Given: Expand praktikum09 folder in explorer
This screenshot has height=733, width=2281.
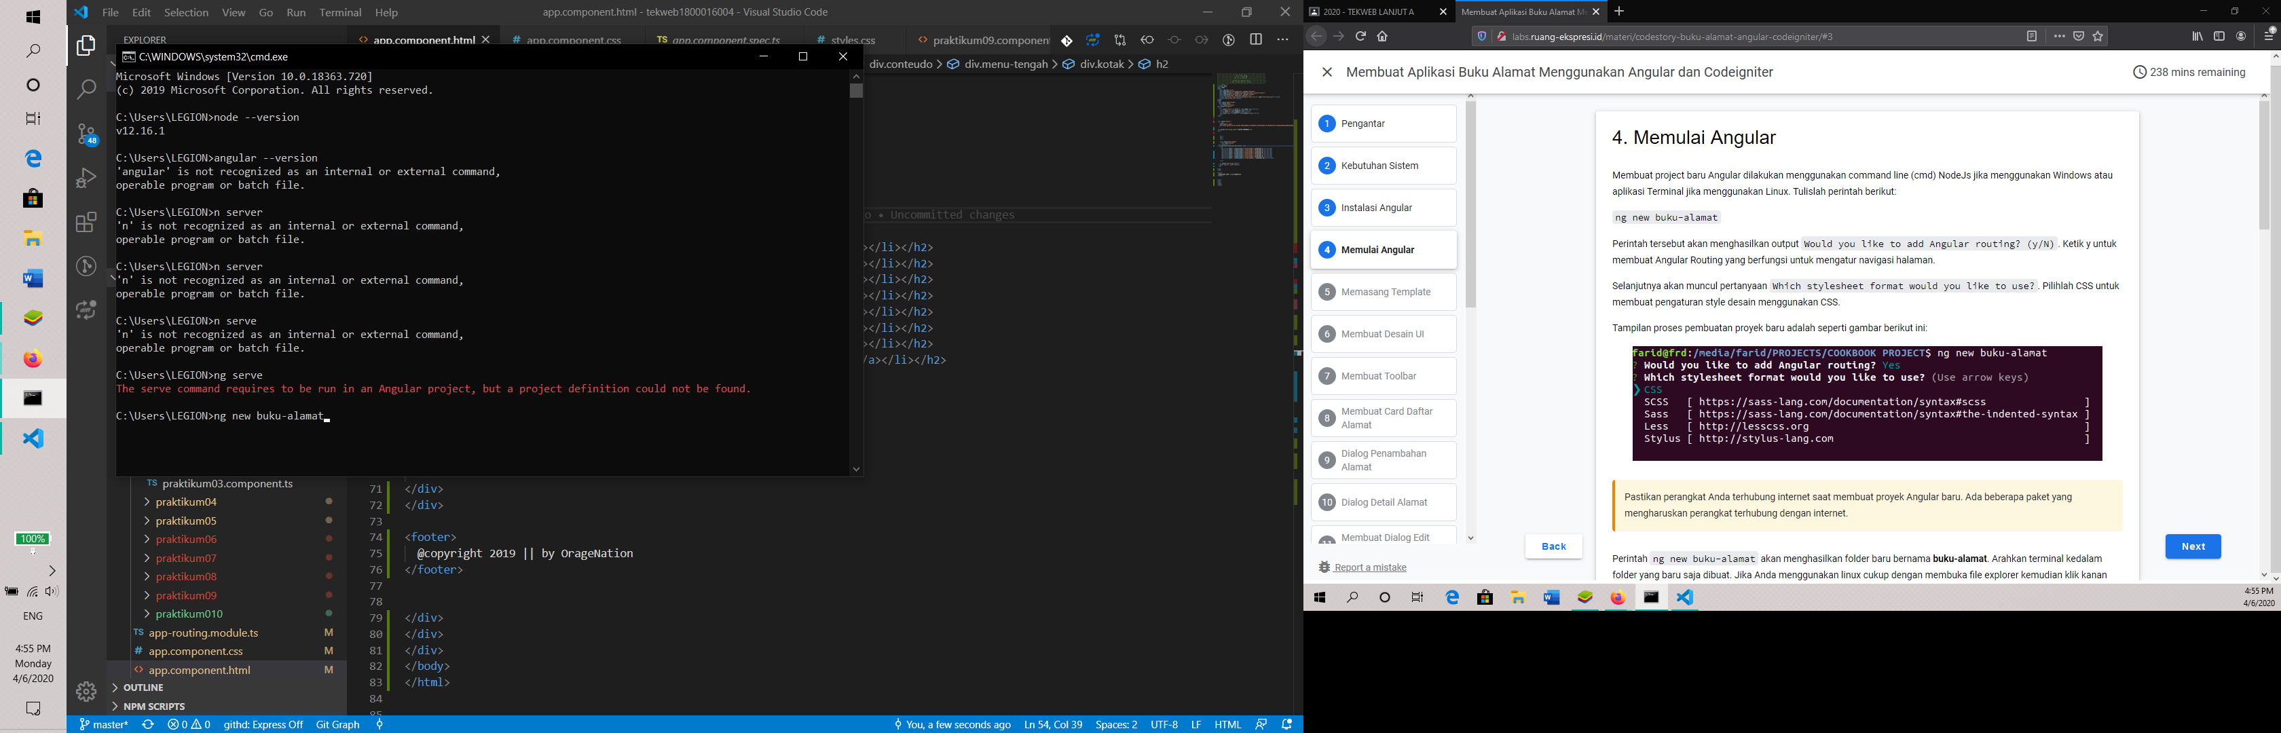Looking at the screenshot, I should 186,595.
